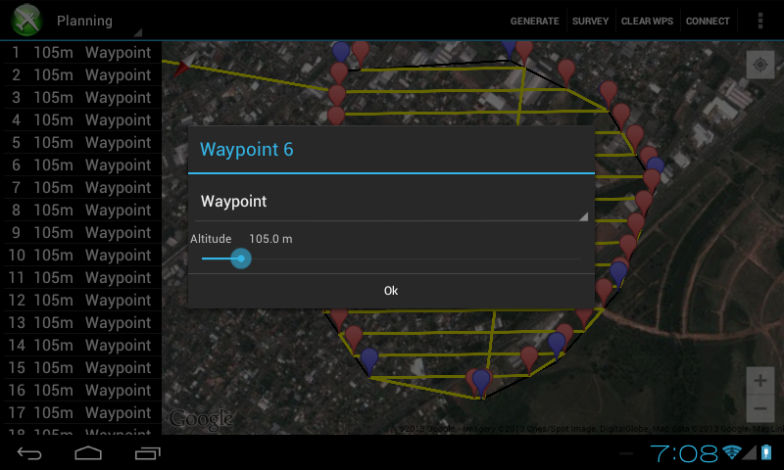784x470 pixels.
Task: Tap SURVEY in the action bar
Action: tap(590, 21)
